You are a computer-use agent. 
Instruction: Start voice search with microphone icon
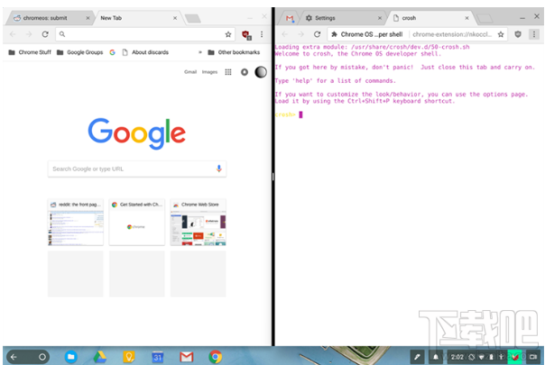tap(218, 169)
